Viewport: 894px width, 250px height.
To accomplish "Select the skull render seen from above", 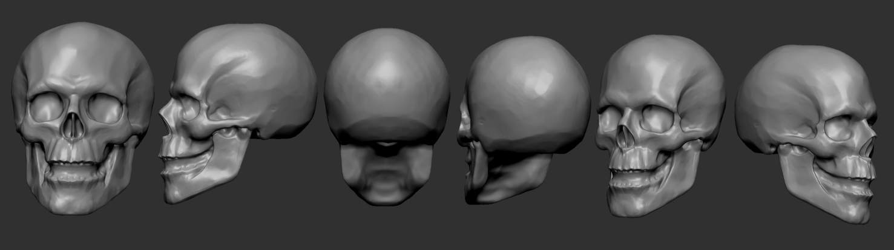I will point(387,116).
